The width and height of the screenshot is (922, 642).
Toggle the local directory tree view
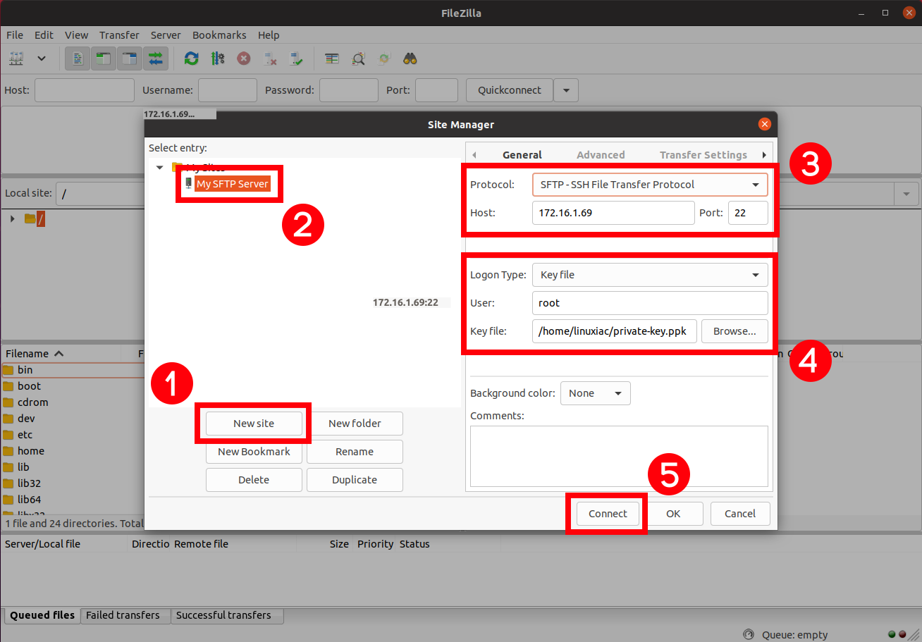click(x=103, y=58)
